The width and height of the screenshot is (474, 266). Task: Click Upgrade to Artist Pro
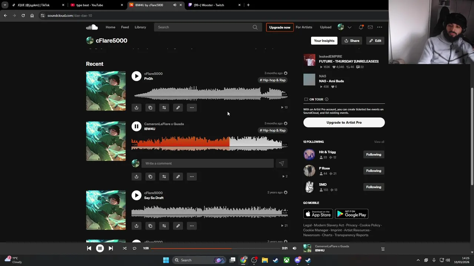click(344, 122)
